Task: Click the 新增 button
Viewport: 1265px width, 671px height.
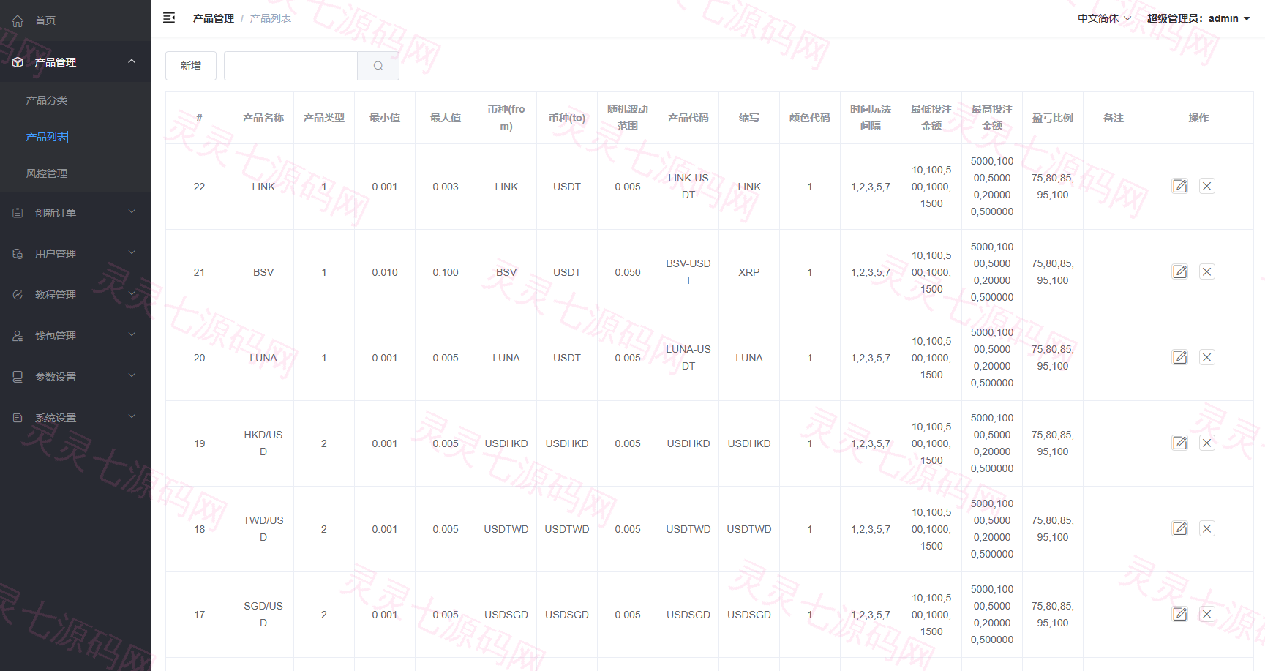Action: (x=191, y=66)
